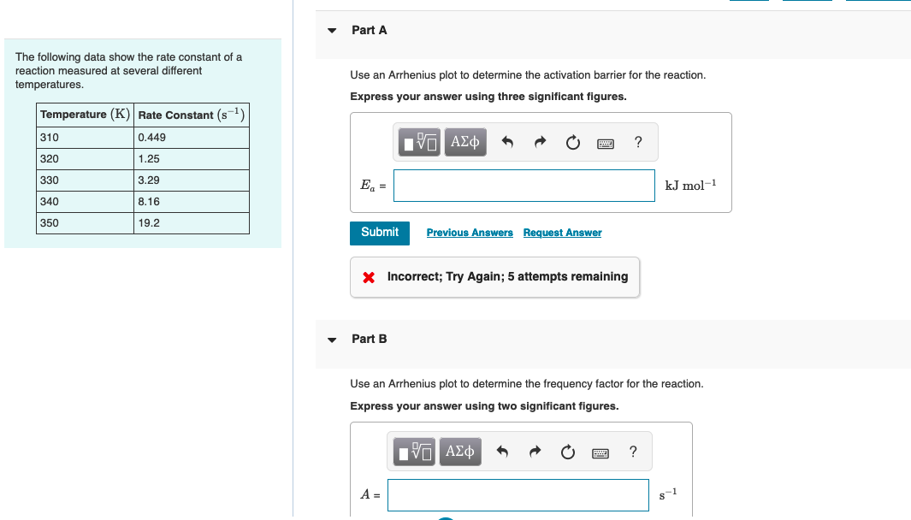The width and height of the screenshot is (911, 520).
Task: Collapse the Part A section
Action: click(x=332, y=29)
